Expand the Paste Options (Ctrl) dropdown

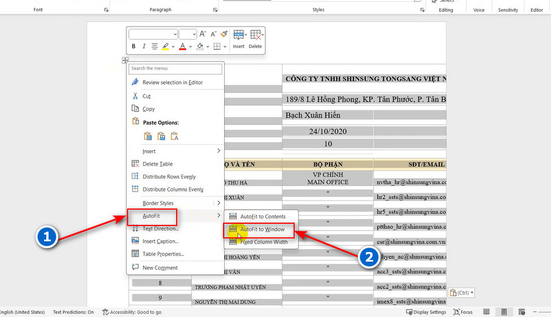pos(461,293)
